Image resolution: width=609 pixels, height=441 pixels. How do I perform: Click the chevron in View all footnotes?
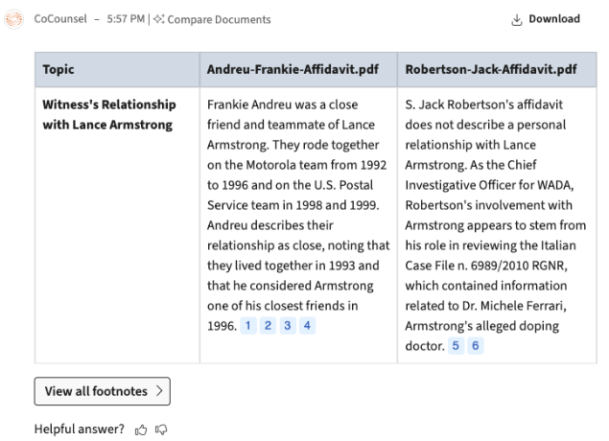158,391
